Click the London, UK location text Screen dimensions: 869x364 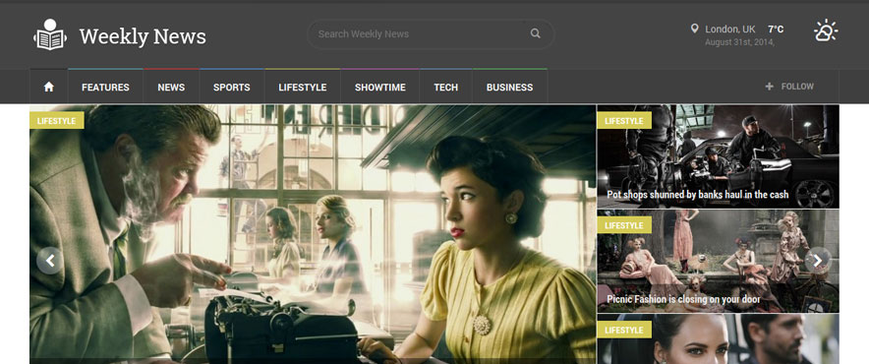pyautogui.click(x=729, y=29)
